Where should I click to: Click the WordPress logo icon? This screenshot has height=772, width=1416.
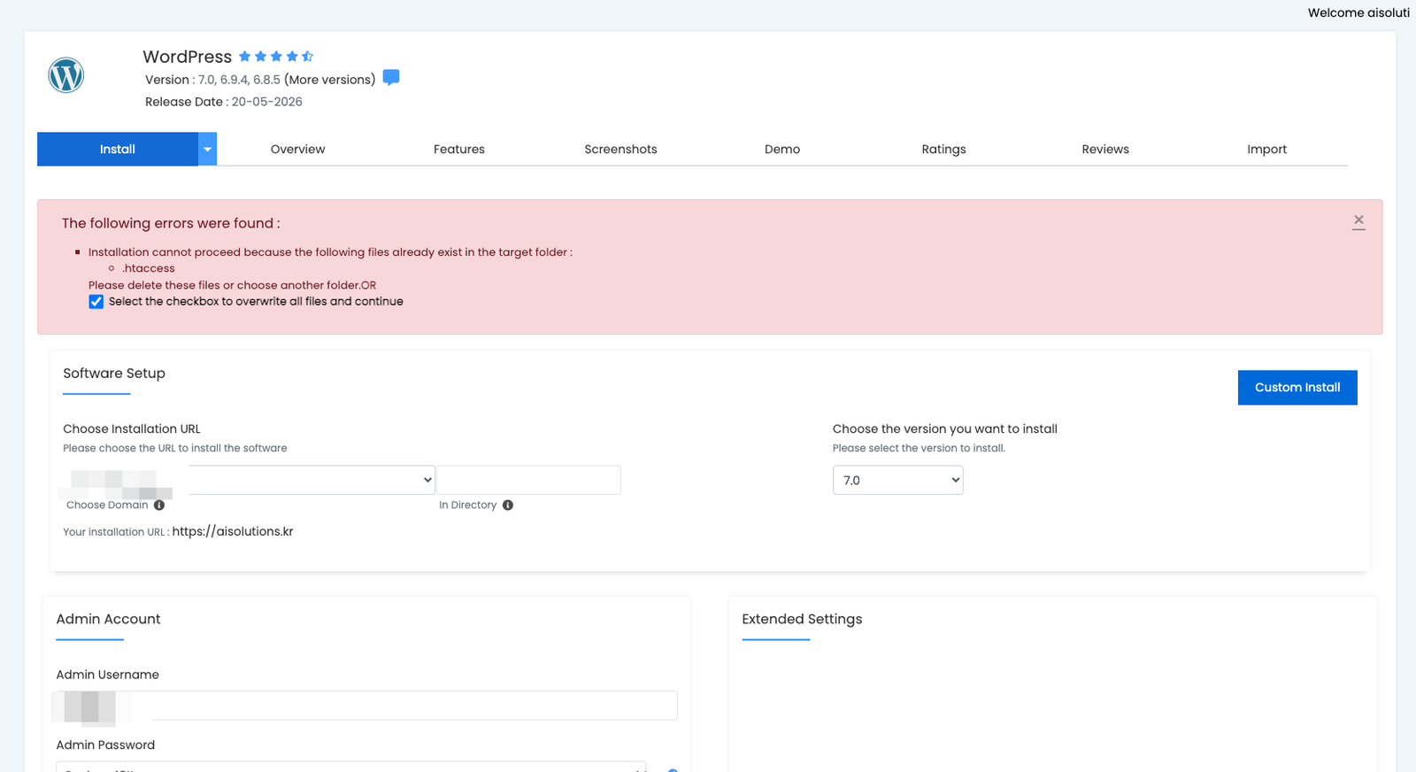[66, 75]
